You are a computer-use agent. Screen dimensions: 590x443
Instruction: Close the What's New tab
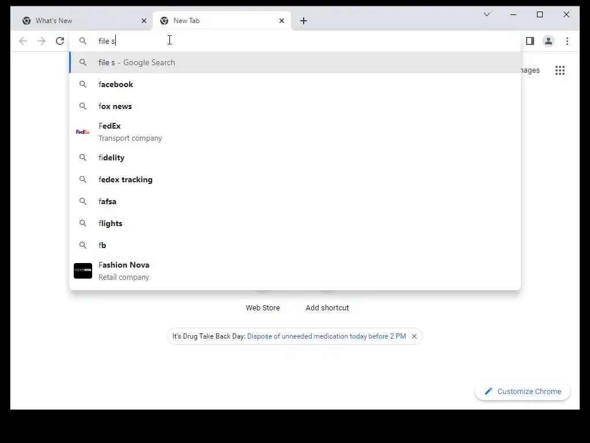coord(143,21)
